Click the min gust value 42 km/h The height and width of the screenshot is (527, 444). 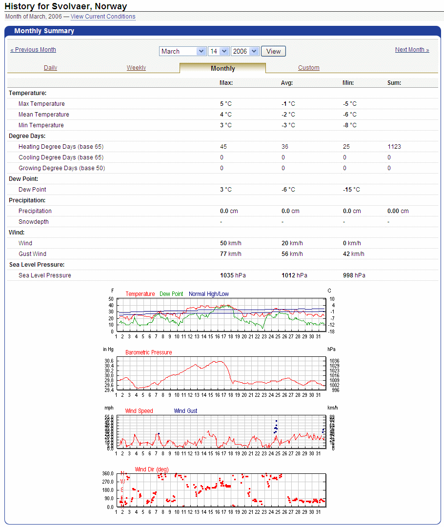[354, 254]
